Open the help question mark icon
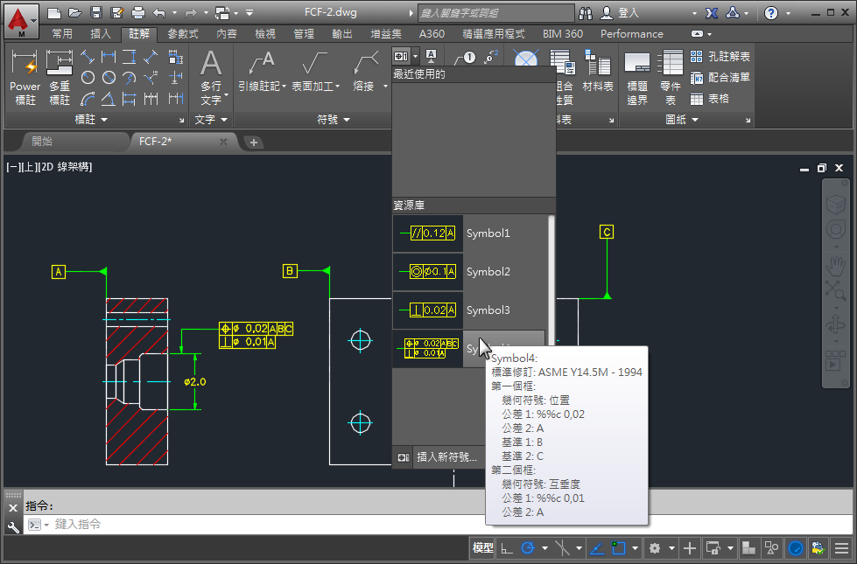This screenshot has height=564, width=857. tap(770, 12)
